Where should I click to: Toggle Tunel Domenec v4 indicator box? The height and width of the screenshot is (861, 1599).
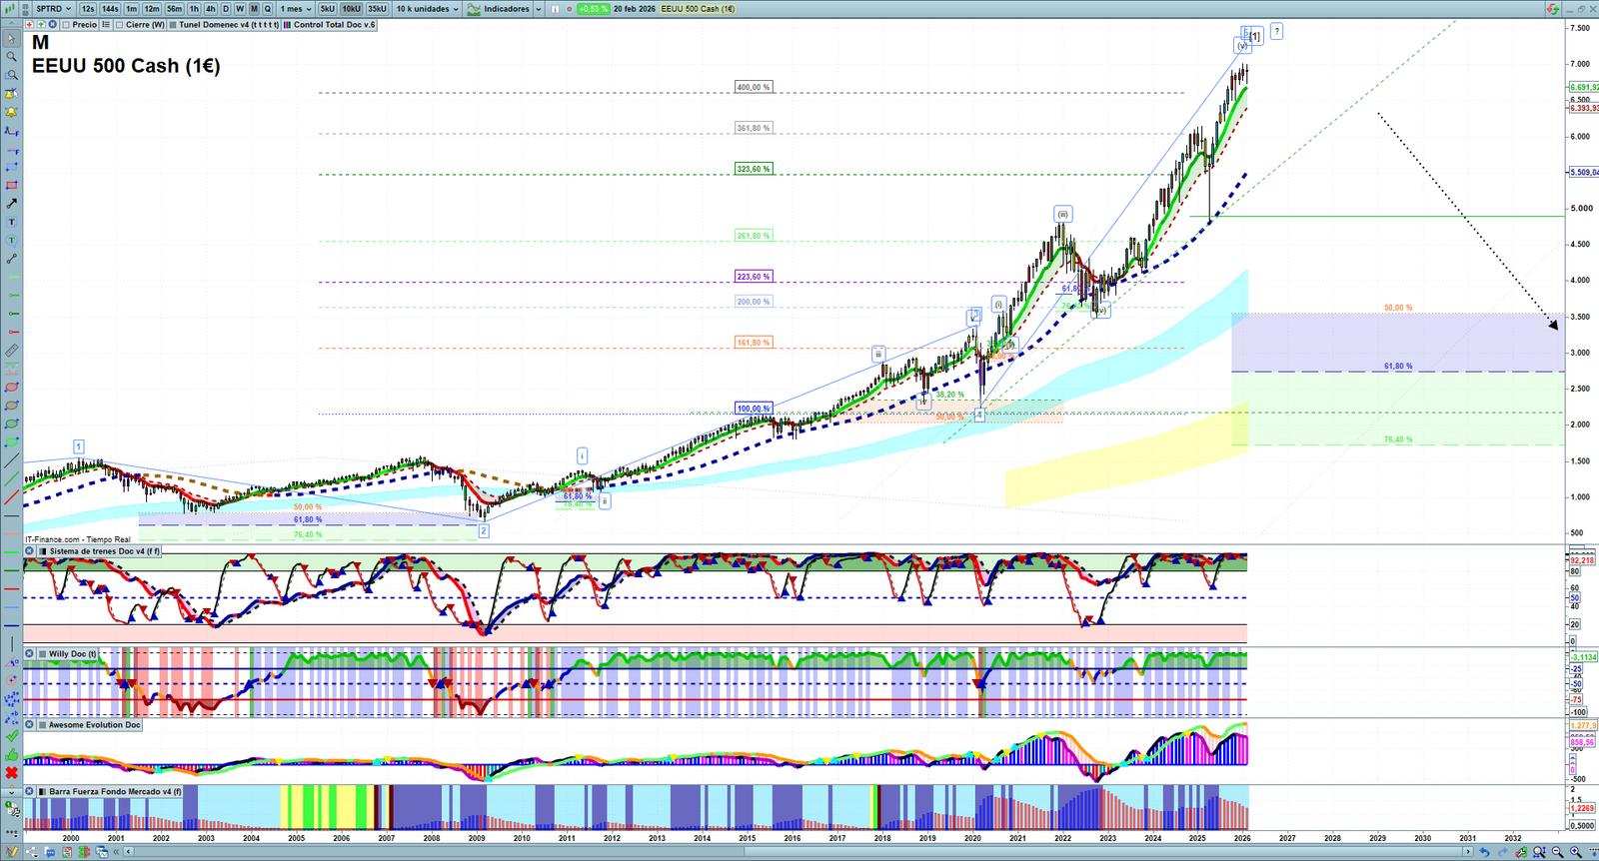tap(173, 25)
